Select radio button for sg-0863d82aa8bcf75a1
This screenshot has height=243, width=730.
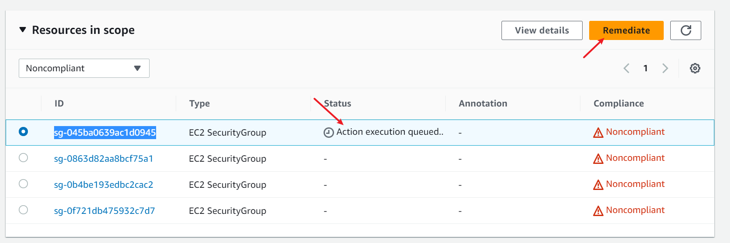click(x=24, y=158)
